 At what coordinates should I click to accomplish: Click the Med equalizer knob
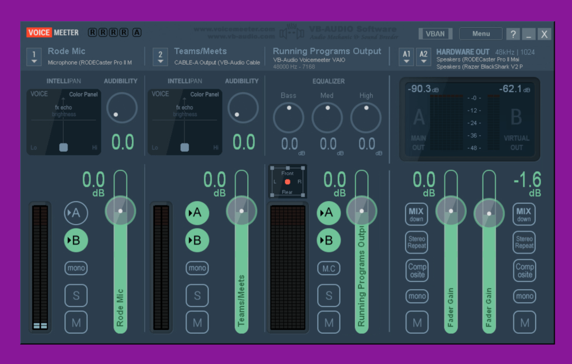coord(327,118)
